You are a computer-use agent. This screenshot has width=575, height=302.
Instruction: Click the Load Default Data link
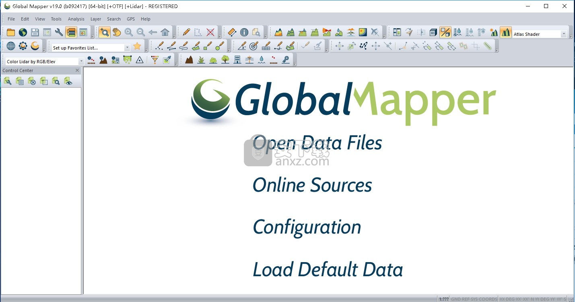pos(328,269)
